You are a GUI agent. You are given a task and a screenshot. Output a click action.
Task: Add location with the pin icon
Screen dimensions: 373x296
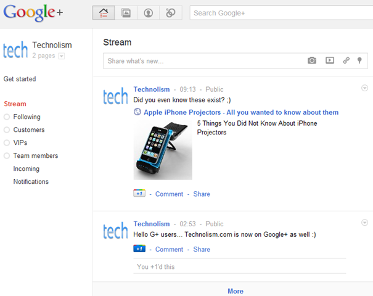point(359,60)
